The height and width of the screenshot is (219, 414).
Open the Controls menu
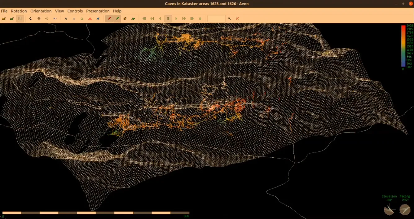pos(75,11)
